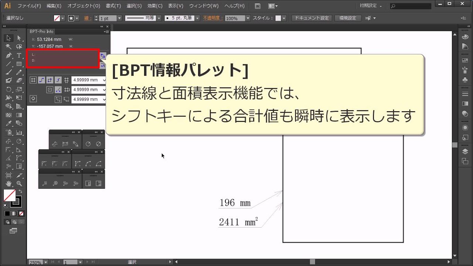The height and width of the screenshot is (266, 473).
Task: Enable the rotate option in the BPT-Pro panel
Action: tap(33, 99)
